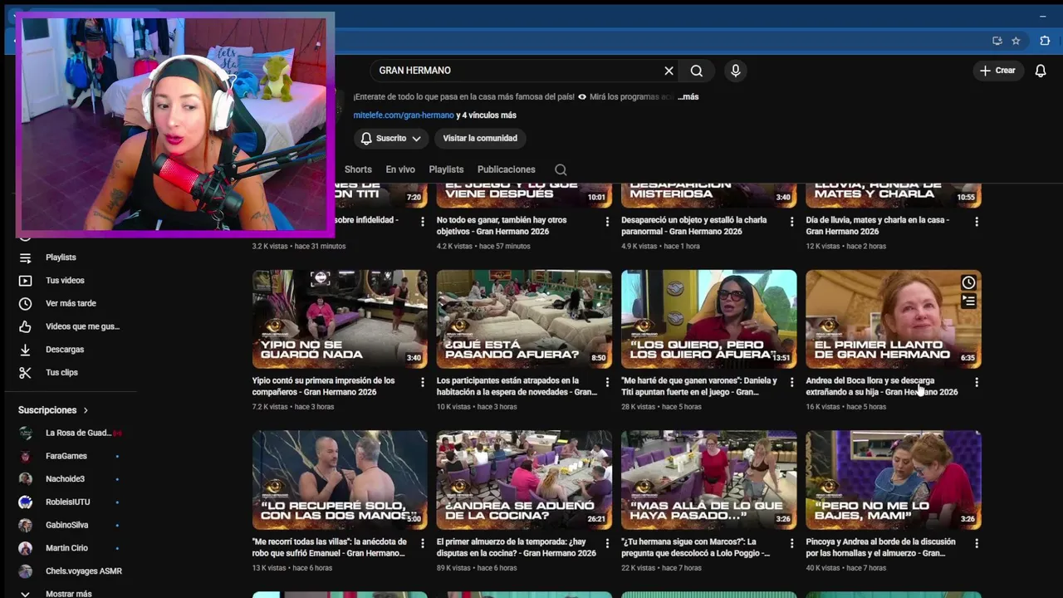The image size is (1063, 598).
Task: Open options menu for 'Me recorrí todas las villas'
Action: click(423, 543)
